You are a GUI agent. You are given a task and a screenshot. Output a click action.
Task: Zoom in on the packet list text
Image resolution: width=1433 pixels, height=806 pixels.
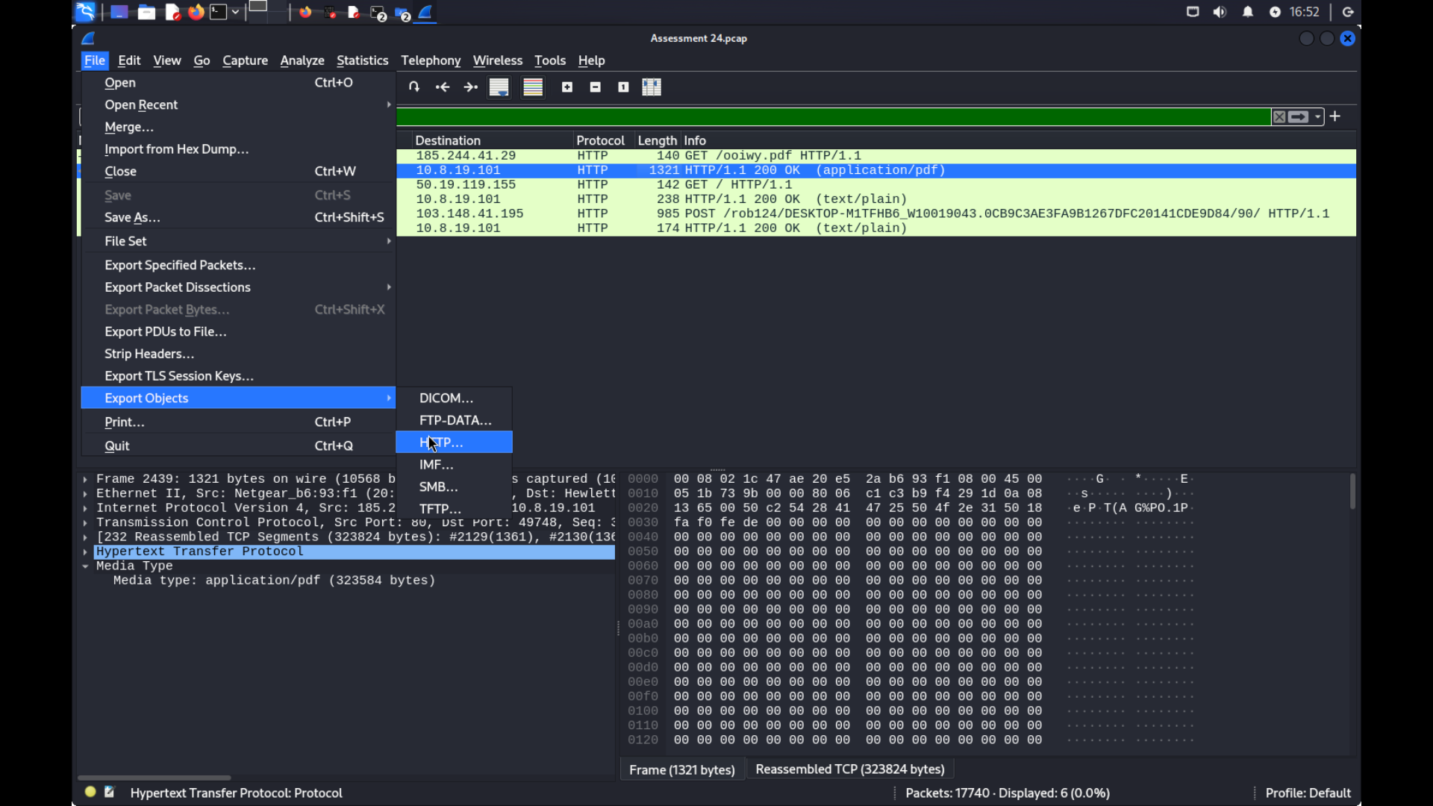(567, 87)
